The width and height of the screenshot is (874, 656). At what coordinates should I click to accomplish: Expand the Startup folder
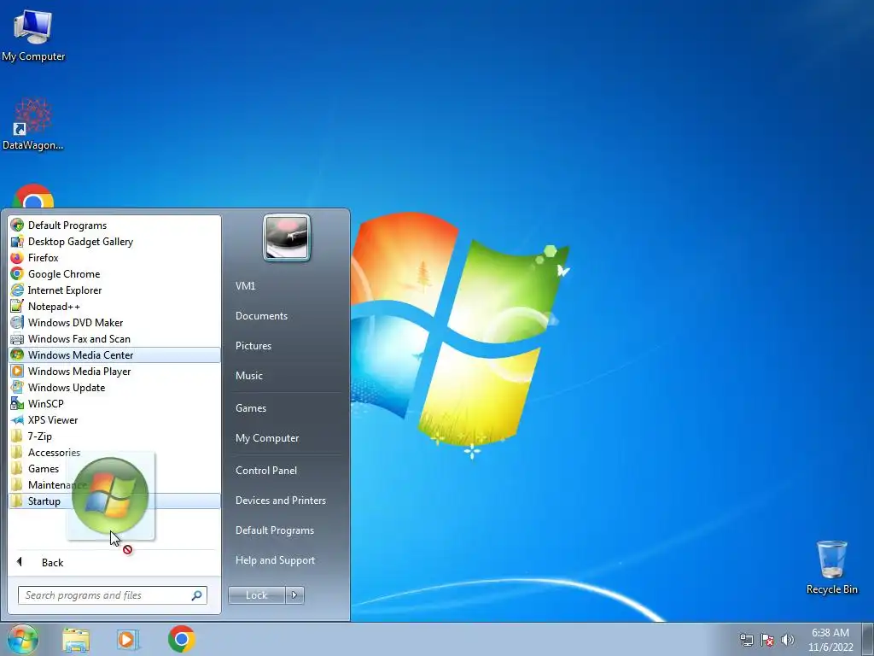coord(114,501)
